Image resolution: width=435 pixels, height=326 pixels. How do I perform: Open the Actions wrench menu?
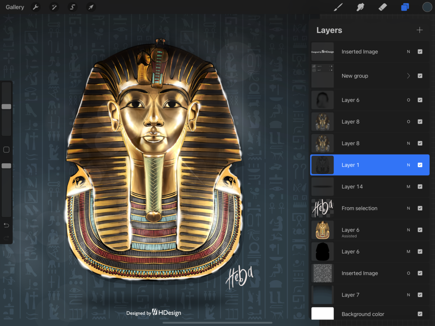(35, 7)
